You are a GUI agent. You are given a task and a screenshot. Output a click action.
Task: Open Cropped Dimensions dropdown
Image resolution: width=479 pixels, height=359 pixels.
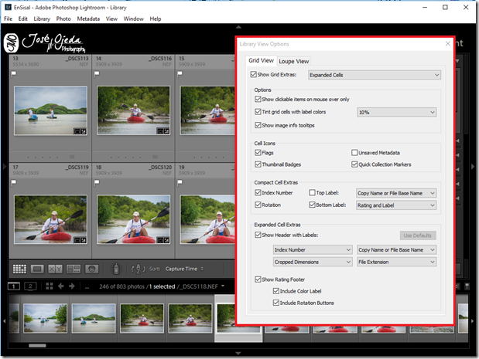click(313, 262)
